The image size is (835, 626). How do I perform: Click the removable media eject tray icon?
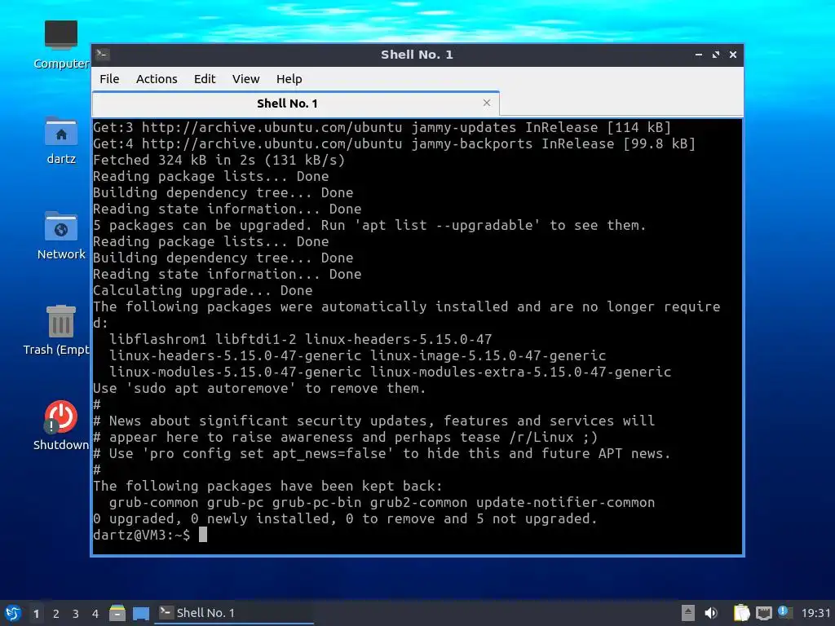click(688, 613)
